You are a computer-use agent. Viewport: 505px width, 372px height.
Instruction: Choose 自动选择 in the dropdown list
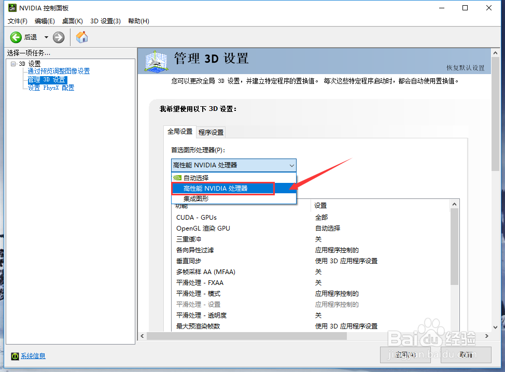234,178
